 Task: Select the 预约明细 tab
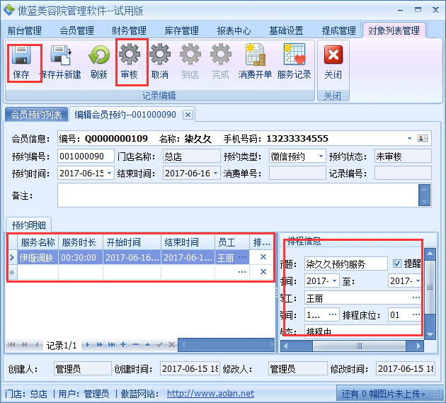click(29, 225)
